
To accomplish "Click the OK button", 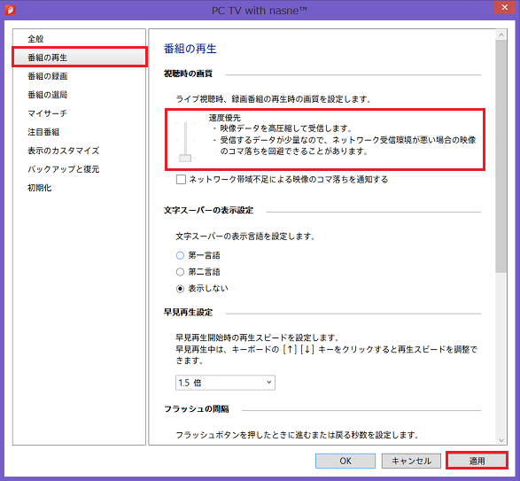I will point(345,461).
